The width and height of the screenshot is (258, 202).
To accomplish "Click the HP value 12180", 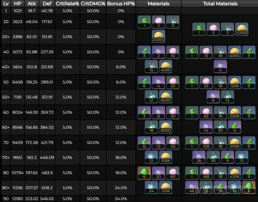I will coord(18,199).
